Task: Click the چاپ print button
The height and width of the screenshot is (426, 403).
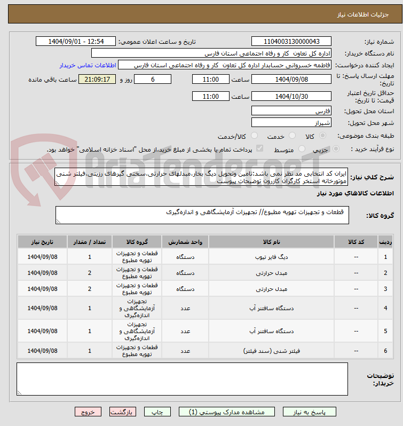Action: (x=157, y=412)
